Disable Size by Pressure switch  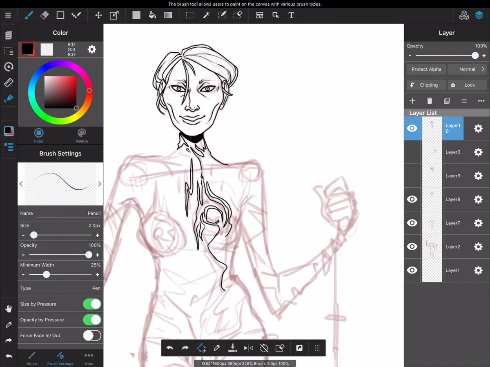[x=92, y=304]
